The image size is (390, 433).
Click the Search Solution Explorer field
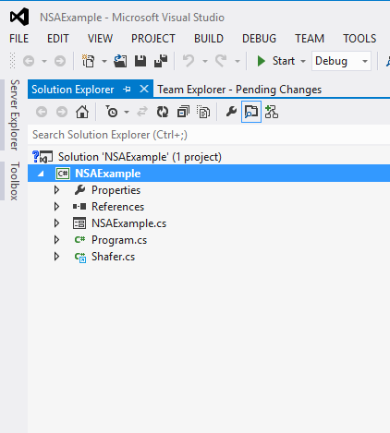tap(209, 135)
